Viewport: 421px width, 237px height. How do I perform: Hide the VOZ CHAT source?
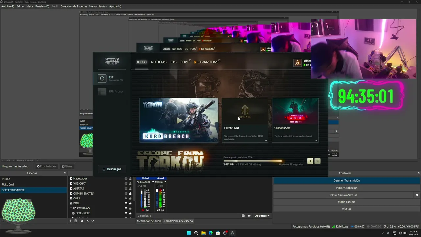(126, 184)
